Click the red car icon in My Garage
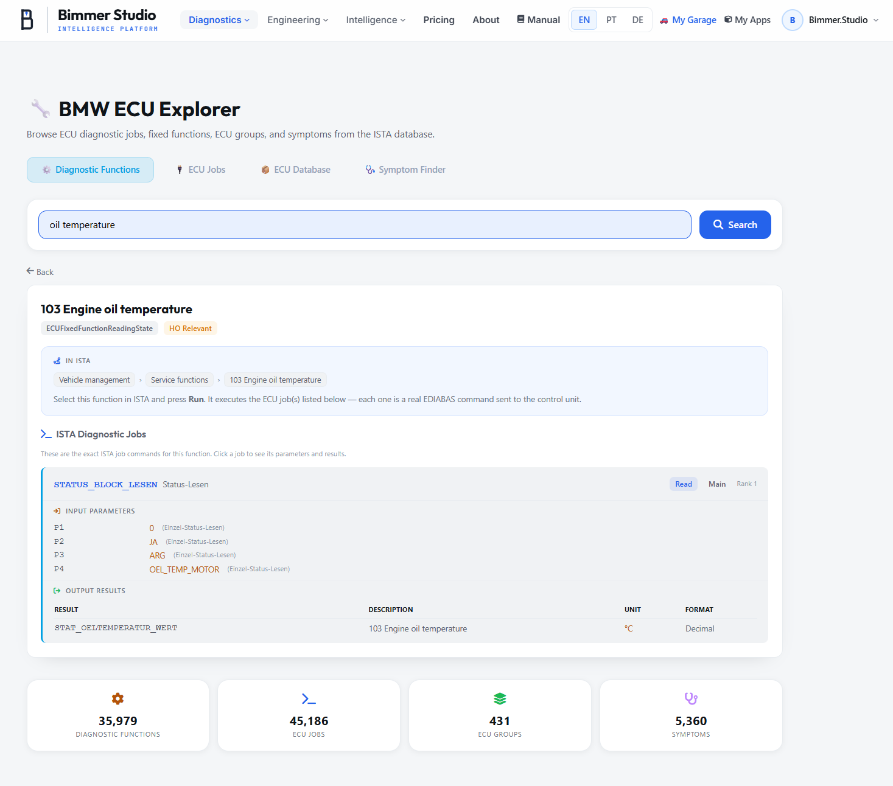 pos(664,20)
